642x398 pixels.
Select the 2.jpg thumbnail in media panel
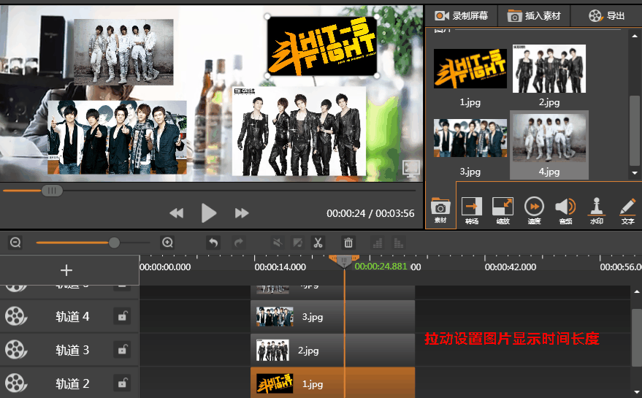(x=549, y=69)
